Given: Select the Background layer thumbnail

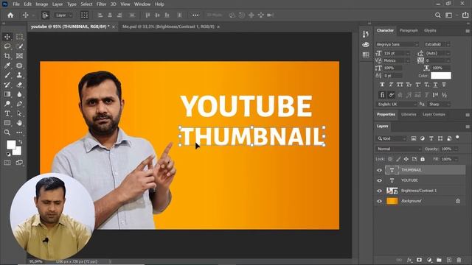Looking at the screenshot, I should (392, 201).
